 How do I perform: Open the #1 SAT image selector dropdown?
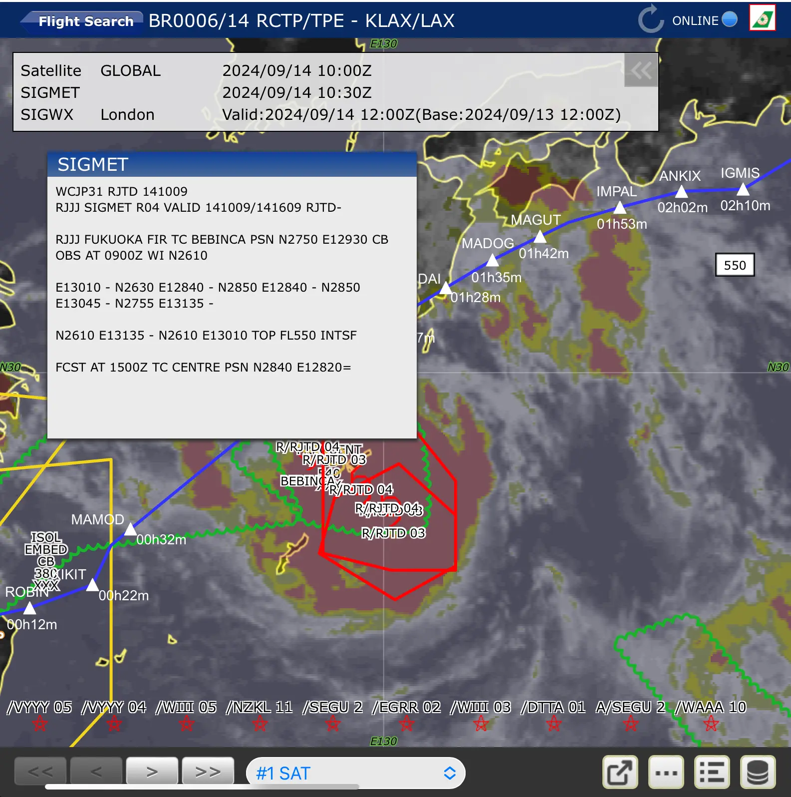tap(354, 773)
